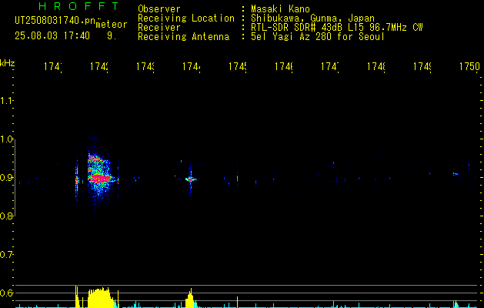484x308 pixels.
Task: Click the 1749 time axis label
Action: tap(422, 67)
